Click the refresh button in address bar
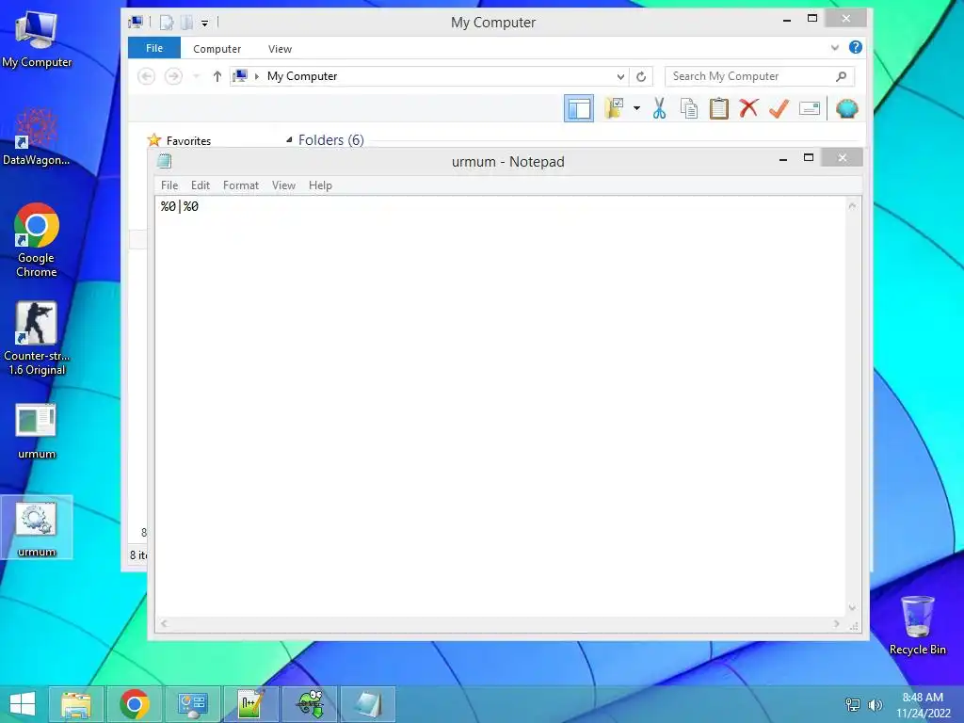The height and width of the screenshot is (723, 964). tap(640, 76)
